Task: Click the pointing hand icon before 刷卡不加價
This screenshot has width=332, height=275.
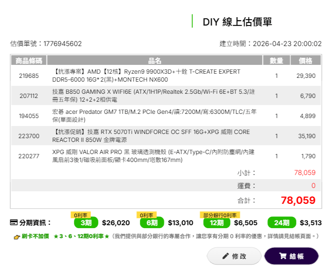Action: coord(17,237)
